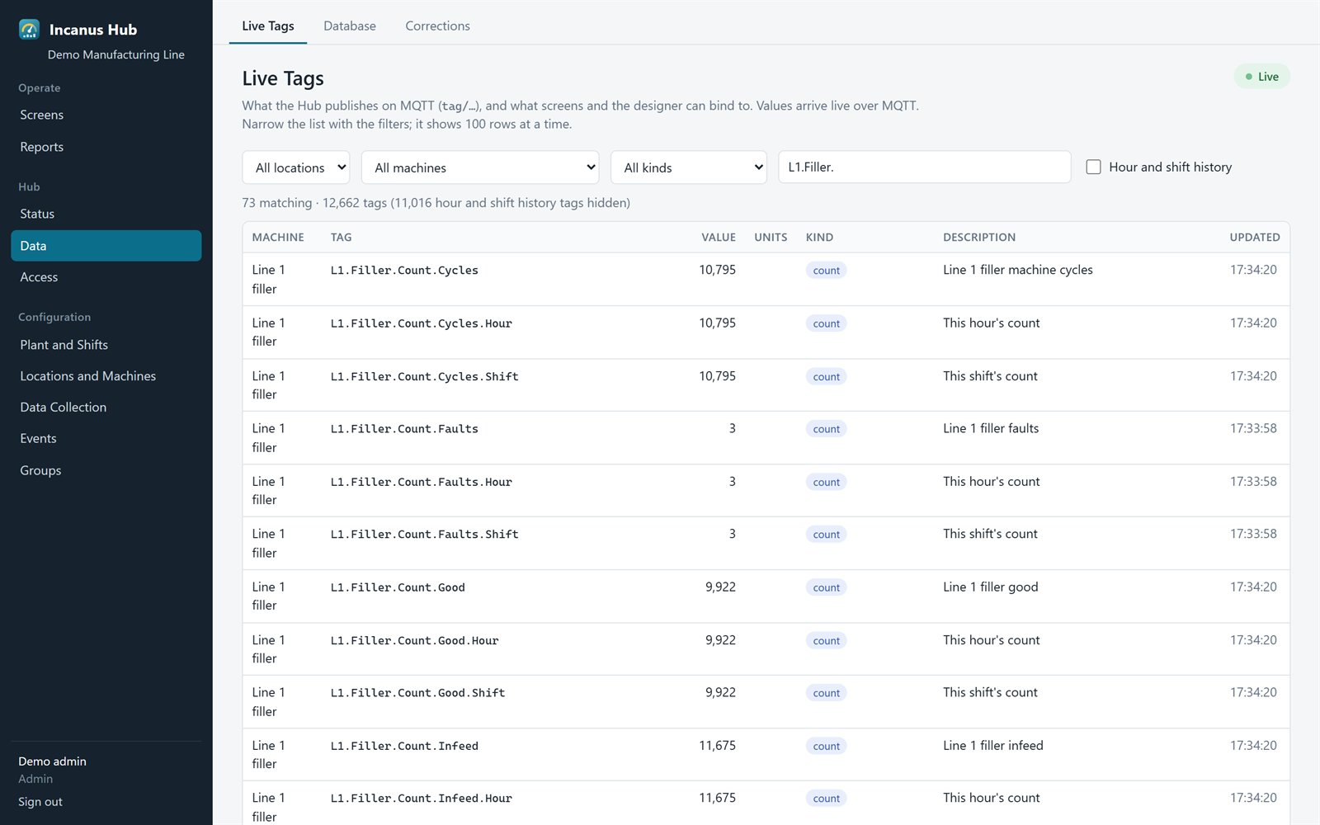1320x825 pixels.
Task: Open Locations and Machines configuration
Action: 106,376
